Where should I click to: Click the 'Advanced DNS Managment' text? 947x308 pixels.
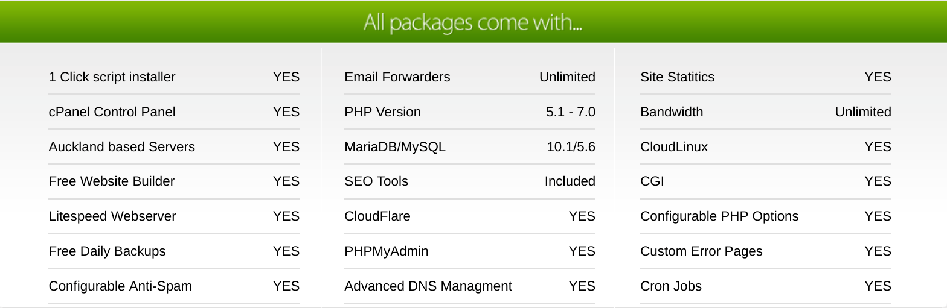click(x=428, y=286)
